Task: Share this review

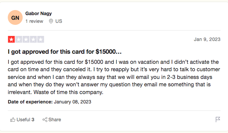Action: click(x=52, y=120)
